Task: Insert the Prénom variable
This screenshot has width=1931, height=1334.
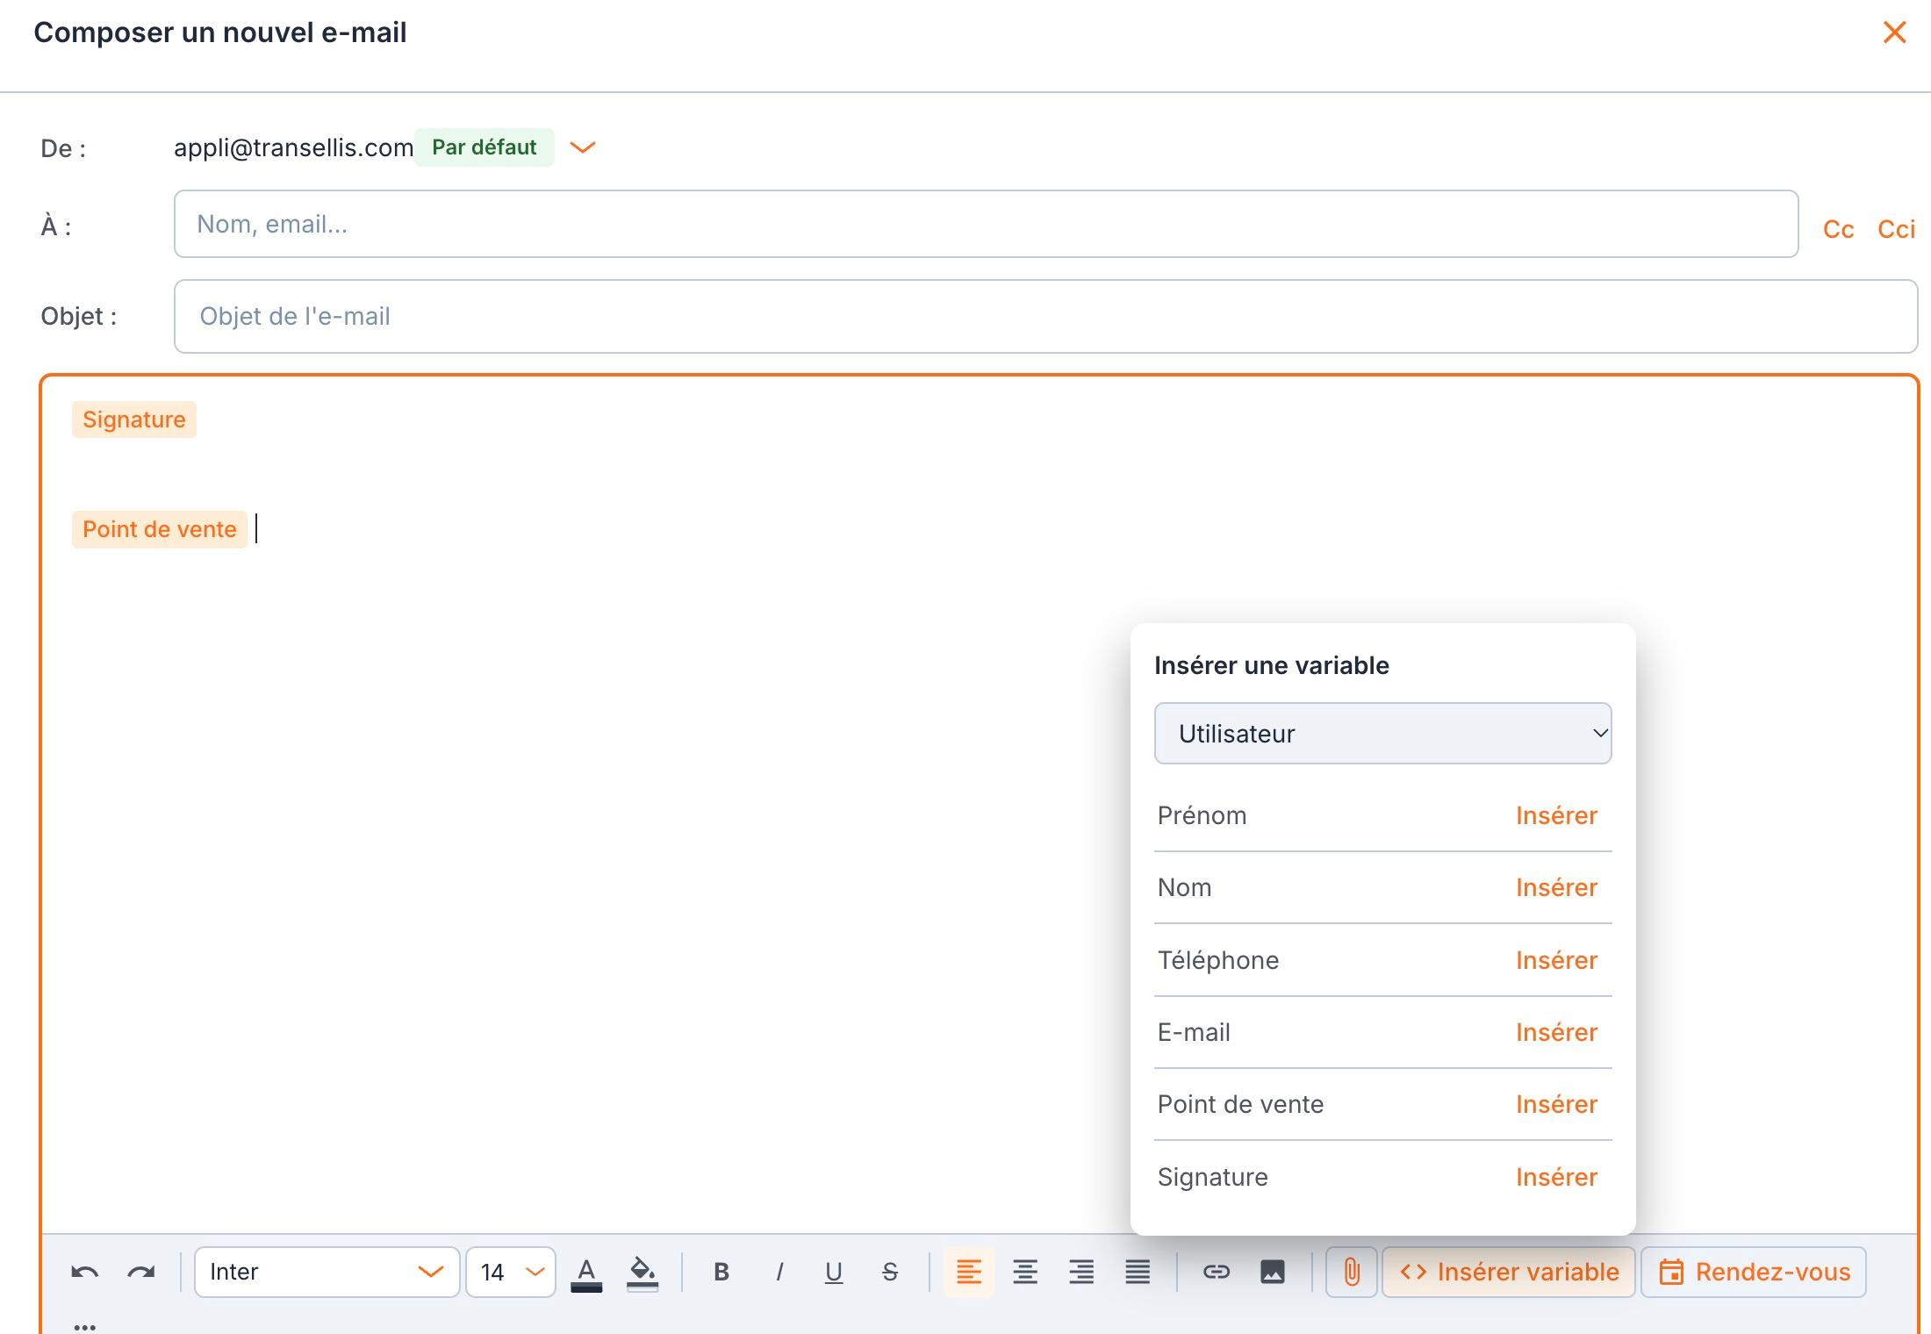Action: pyautogui.click(x=1556, y=815)
